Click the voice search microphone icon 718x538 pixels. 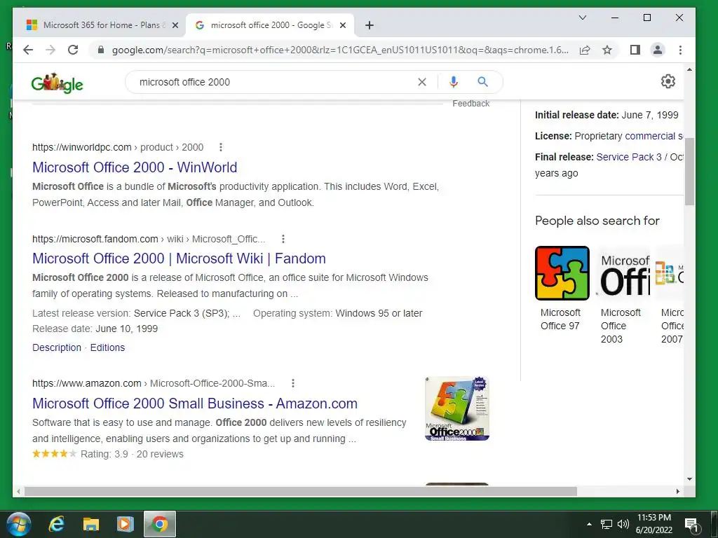454,82
